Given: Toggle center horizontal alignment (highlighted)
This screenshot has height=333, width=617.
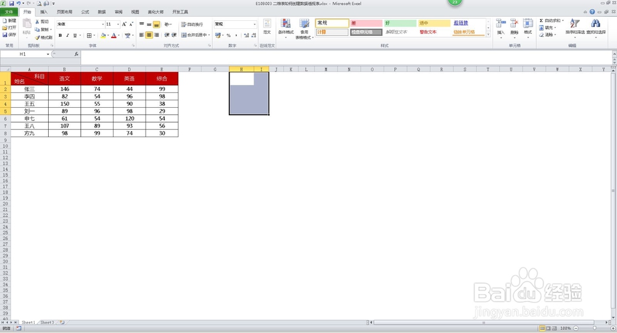Looking at the screenshot, I should click(149, 35).
